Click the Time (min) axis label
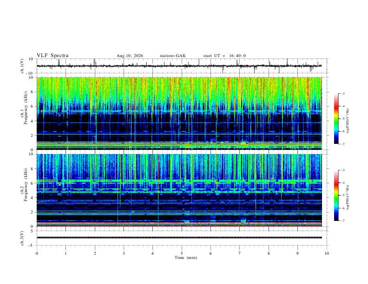368x284 pixels. coord(186,258)
